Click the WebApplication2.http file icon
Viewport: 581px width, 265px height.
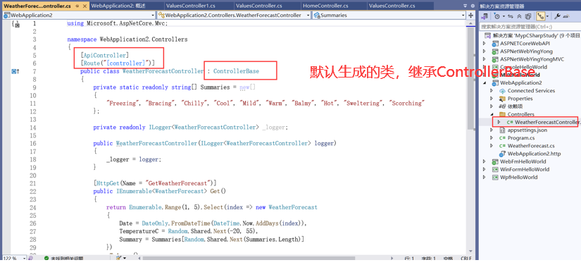[x=502, y=154]
